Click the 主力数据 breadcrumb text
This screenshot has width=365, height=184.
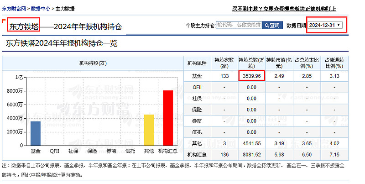click(x=65, y=9)
